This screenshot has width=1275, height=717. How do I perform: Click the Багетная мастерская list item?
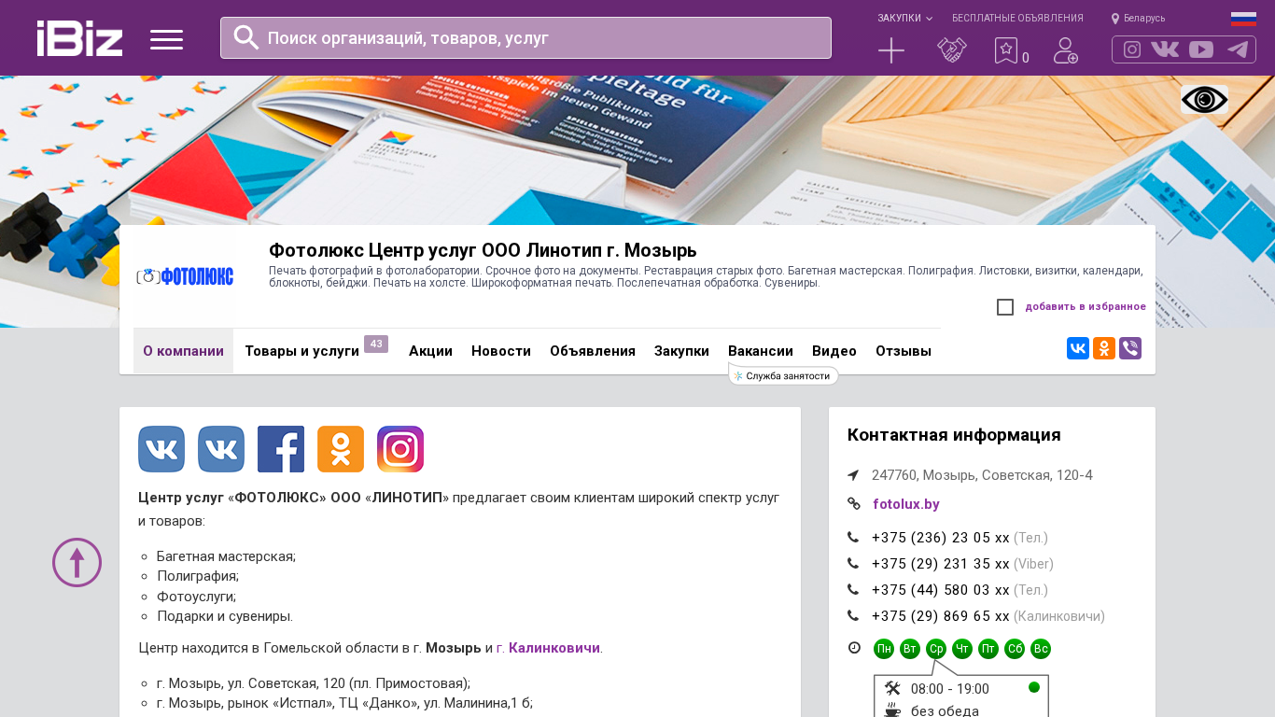click(226, 556)
